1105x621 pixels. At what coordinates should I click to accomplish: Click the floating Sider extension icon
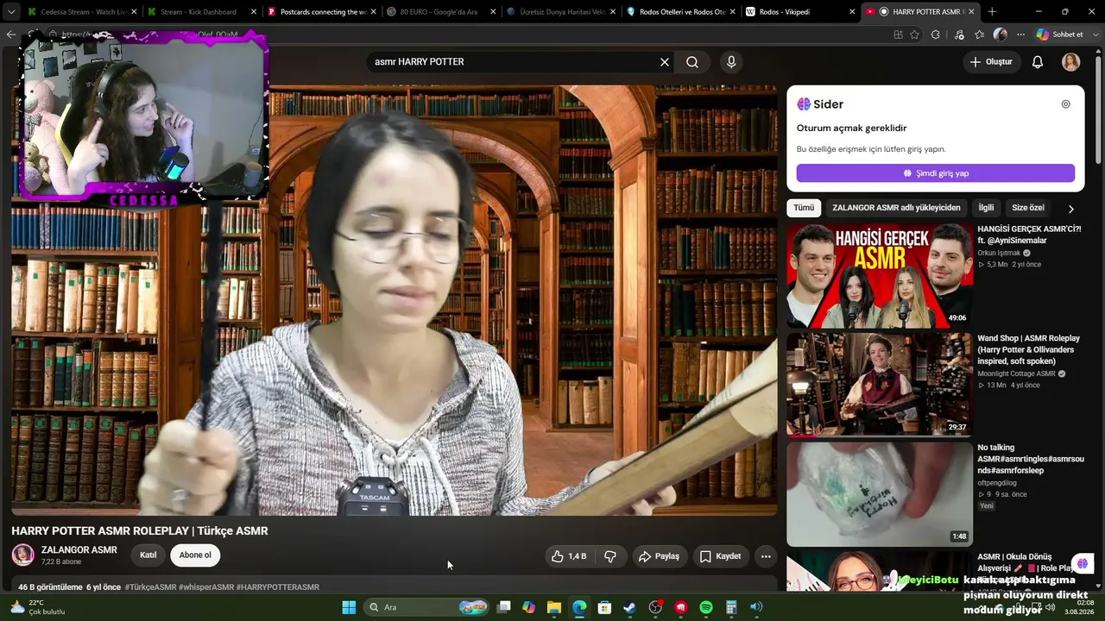coord(1083,564)
